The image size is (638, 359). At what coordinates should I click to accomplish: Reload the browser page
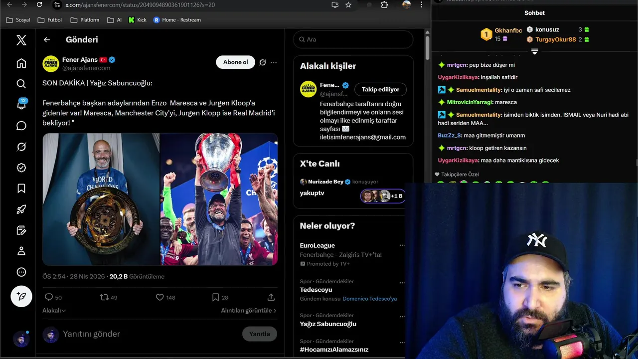click(39, 4)
